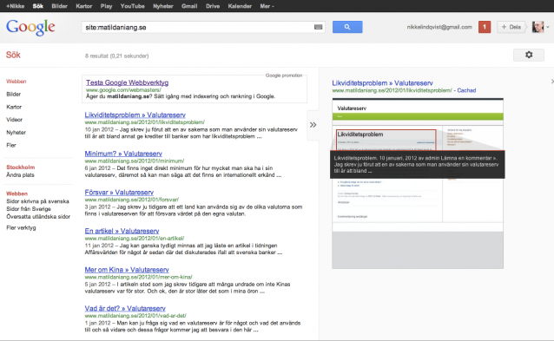Image resolution: width=554 pixels, height=341 pixels.
Task: Expand the Fler search categories
Action: point(11,145)
